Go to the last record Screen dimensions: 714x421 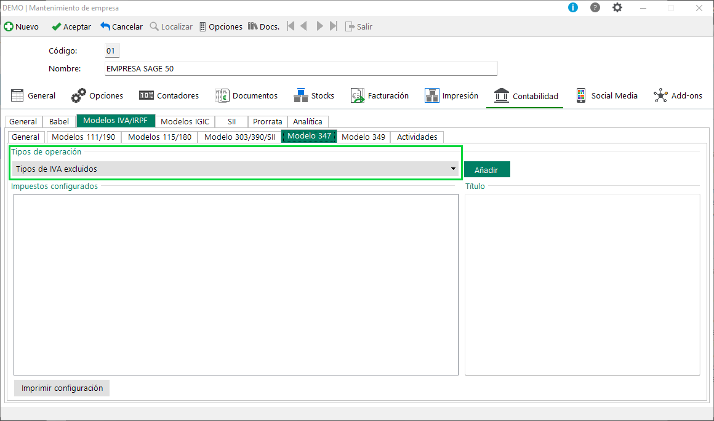click(334, 26)
